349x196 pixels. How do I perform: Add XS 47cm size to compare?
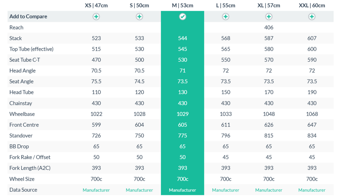[x=96, y=17]
